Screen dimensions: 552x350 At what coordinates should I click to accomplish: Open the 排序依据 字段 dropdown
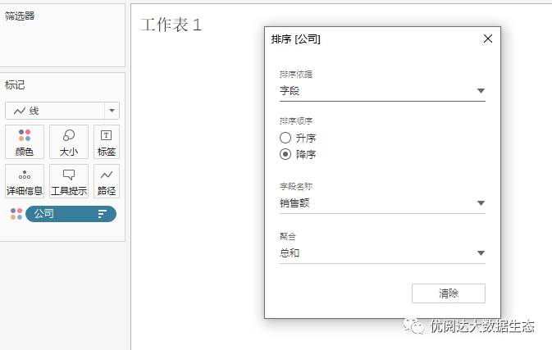tap(382, 91)
